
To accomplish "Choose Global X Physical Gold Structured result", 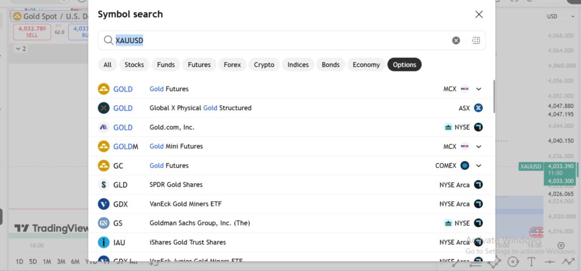I will point(291,108).
